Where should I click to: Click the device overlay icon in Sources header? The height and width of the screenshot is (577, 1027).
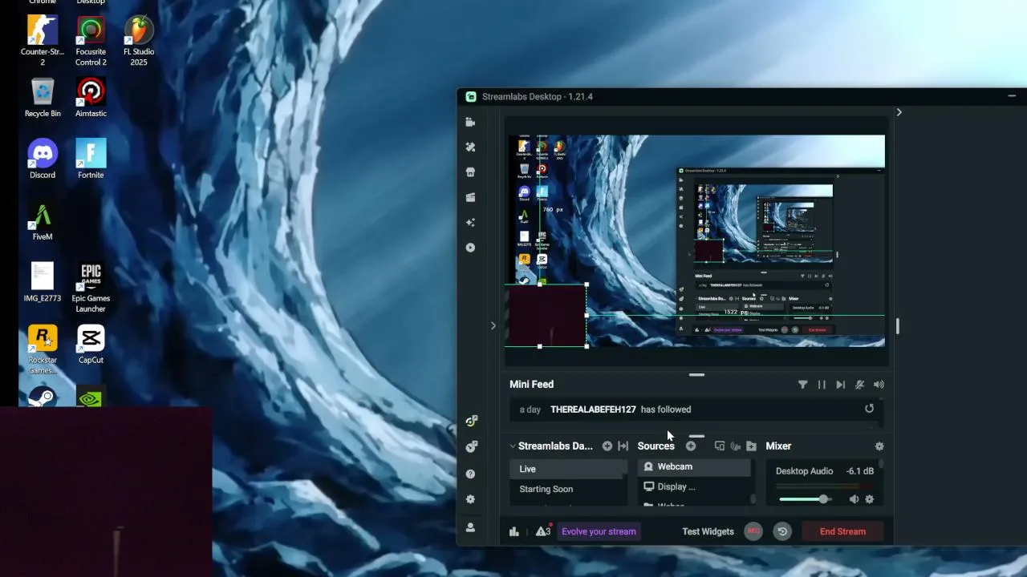720,446
